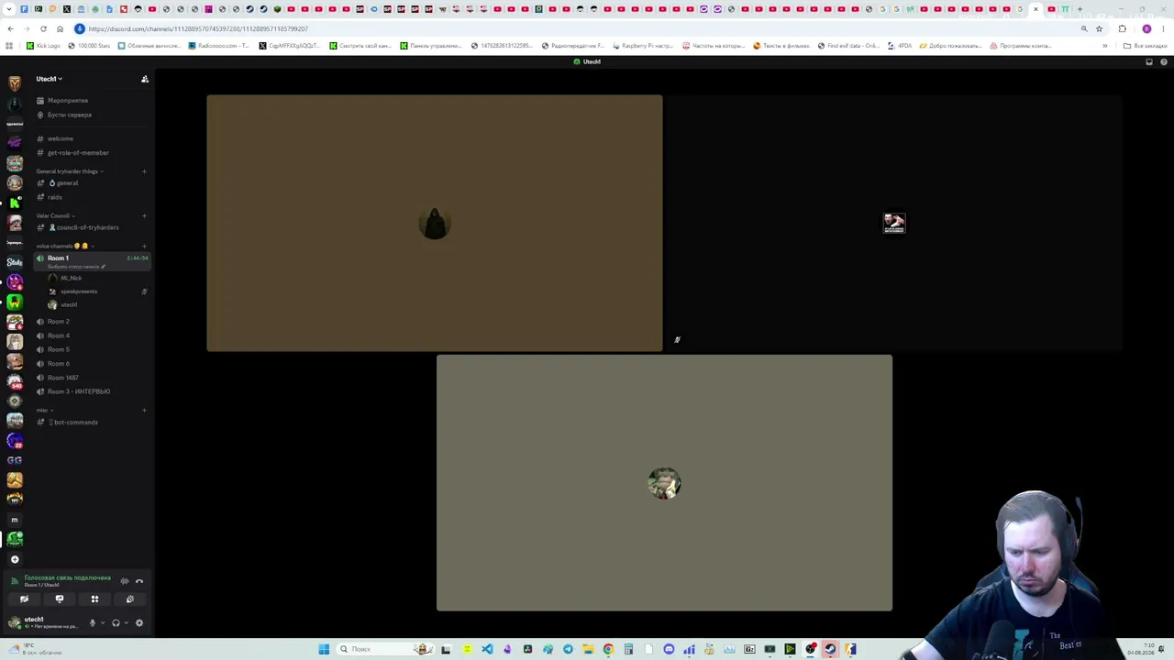Start an activity from voice panel
This screenshot has width=1174, height=660.
94,599
